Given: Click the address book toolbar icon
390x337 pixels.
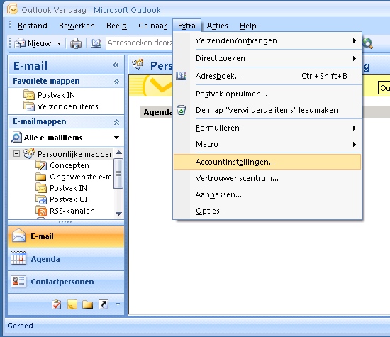Looking at the screenshot, I should pos(96,43).
